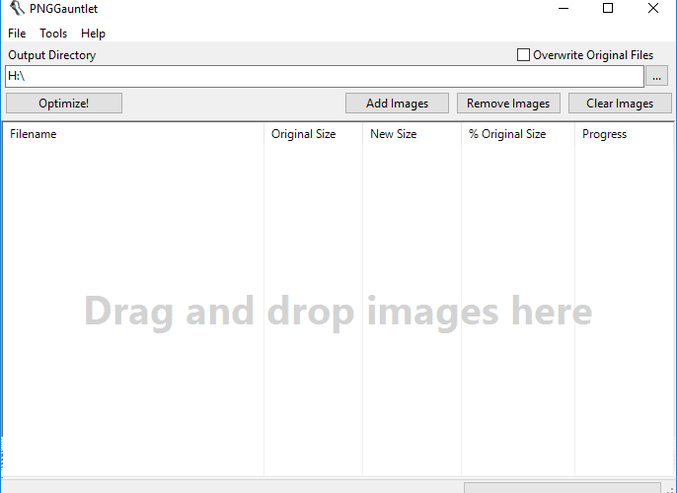The height and width of the screenshot is (493, 677).
Task: Click the status bar progress bar
Action: point(563,488)
